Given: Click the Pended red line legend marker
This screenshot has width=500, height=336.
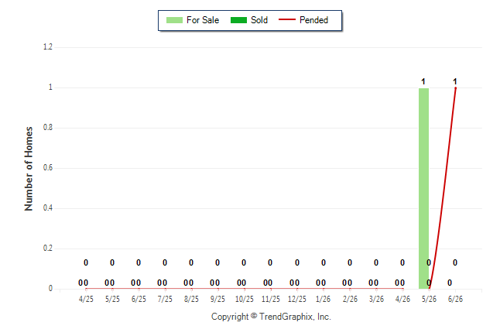Looking at the screenshot, I should click(x=287, y=19).
